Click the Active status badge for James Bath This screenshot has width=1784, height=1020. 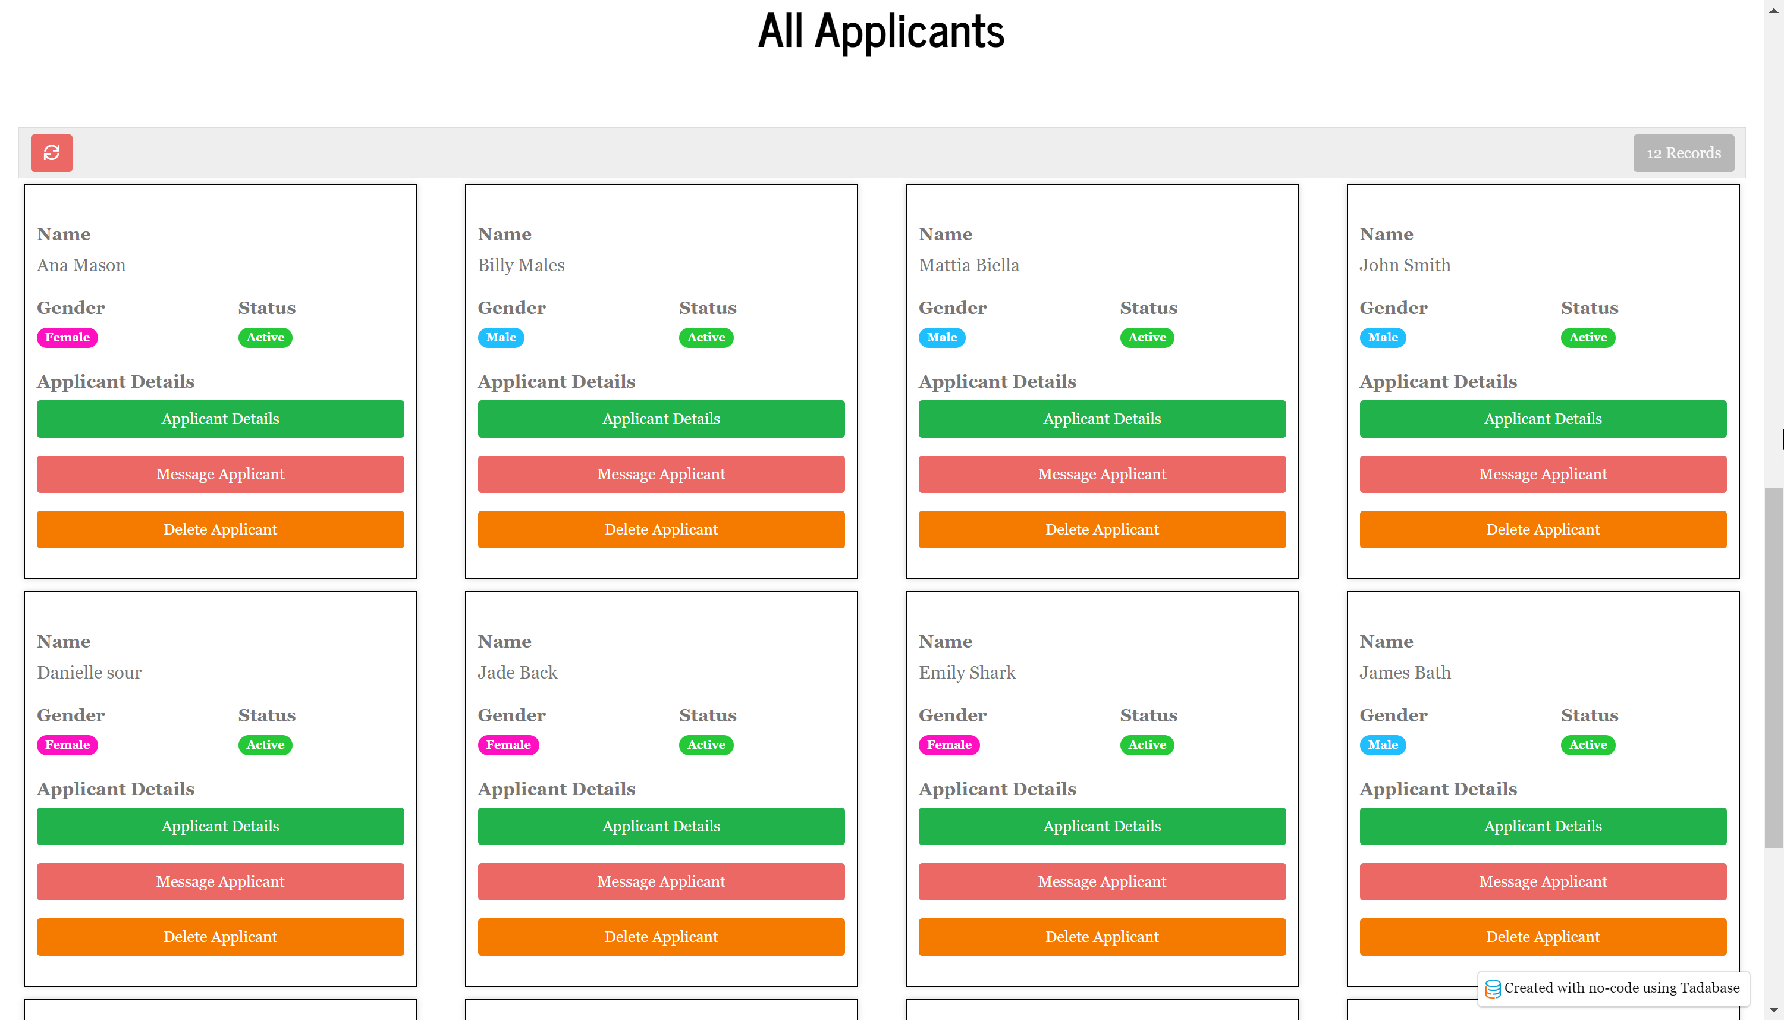point(1588,745)
